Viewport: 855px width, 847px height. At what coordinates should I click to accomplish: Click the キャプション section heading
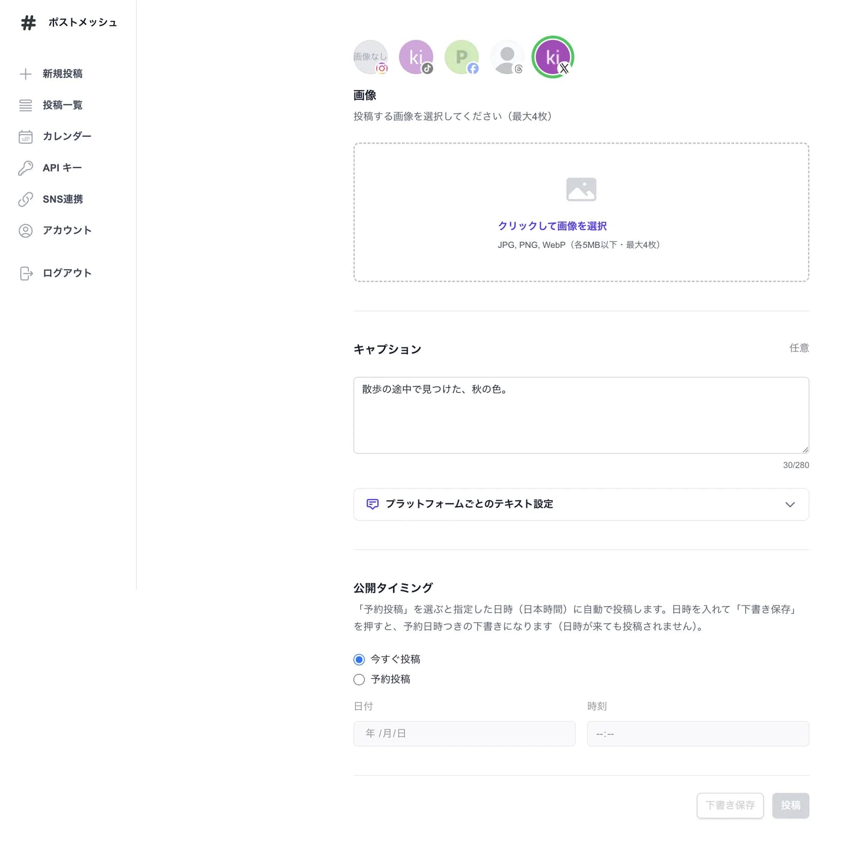pos(387,349)
